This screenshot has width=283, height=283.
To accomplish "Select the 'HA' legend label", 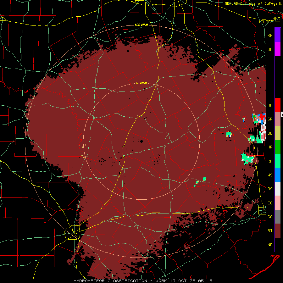I will [270, 105].
